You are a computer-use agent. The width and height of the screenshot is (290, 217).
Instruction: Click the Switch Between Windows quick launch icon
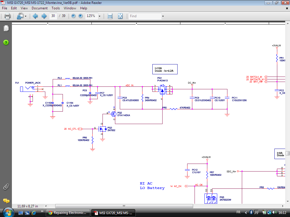click(x=27, y=213)
